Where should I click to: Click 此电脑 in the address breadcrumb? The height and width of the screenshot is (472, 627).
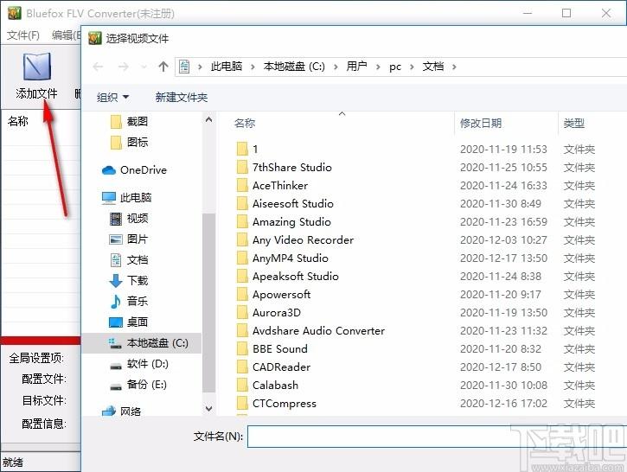coord(227,67)
